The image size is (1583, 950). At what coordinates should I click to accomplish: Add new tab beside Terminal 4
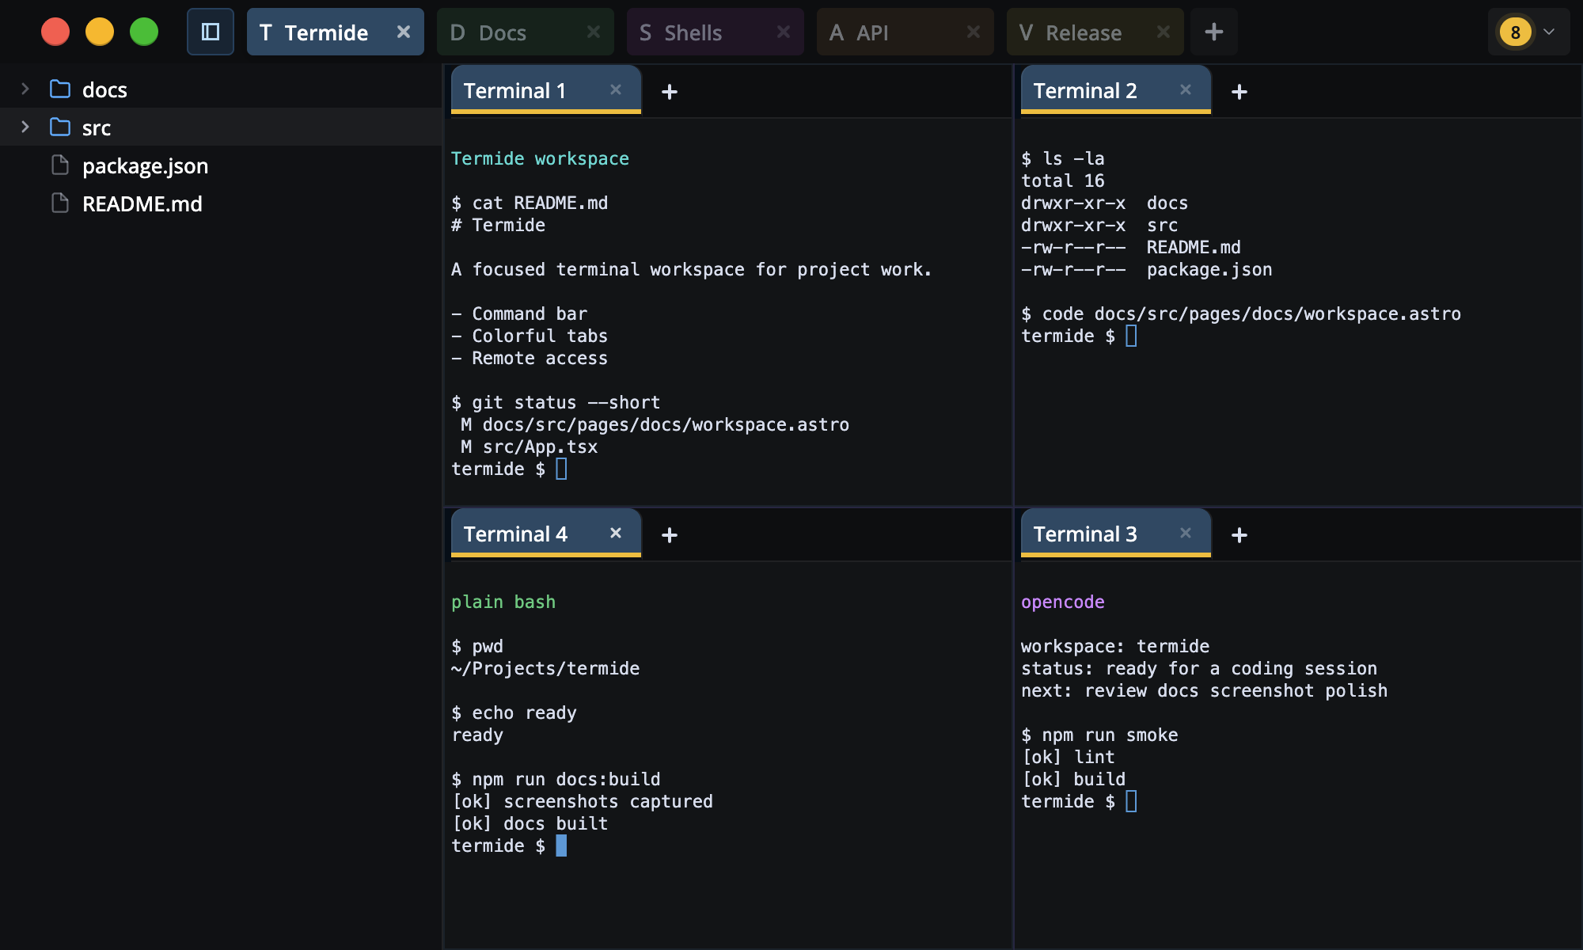coord(670,535)
